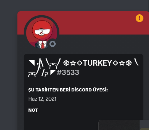Click the diamond symbol after TURKEY

[115, 63]
